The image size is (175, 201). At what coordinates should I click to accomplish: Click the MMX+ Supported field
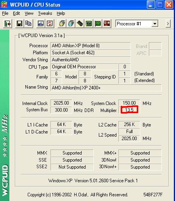coord(140,153)
